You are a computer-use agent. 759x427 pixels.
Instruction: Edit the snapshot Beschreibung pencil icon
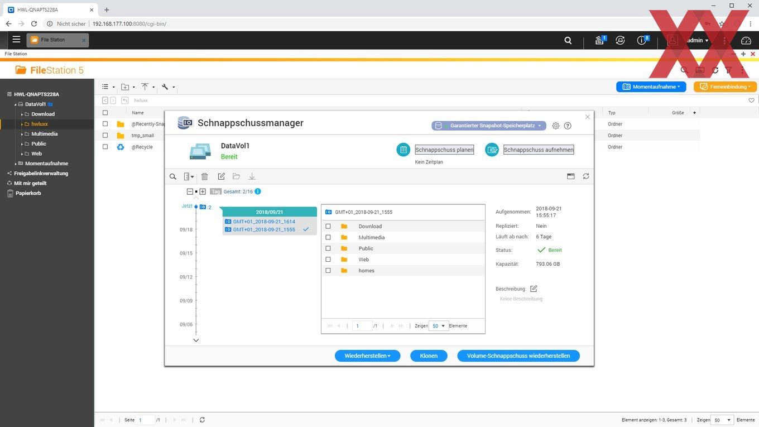pyautogui.click(x=534, y=289)
